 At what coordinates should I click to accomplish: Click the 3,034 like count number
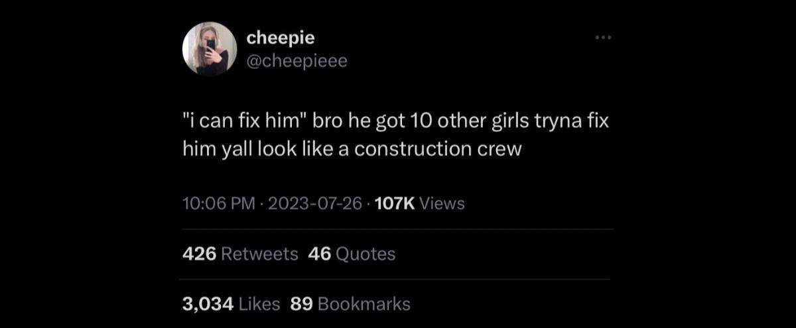208,304
